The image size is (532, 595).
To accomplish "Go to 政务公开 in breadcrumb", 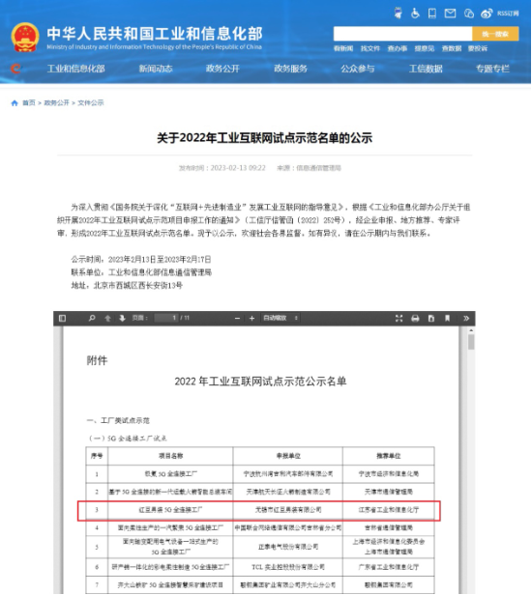I will pos(57,102).
